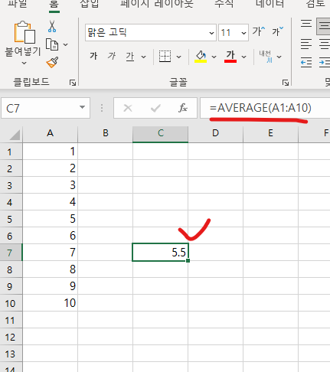The width and height of the screenshot is (330, 372).
Task: Select column E header
Action: point(270,133)
